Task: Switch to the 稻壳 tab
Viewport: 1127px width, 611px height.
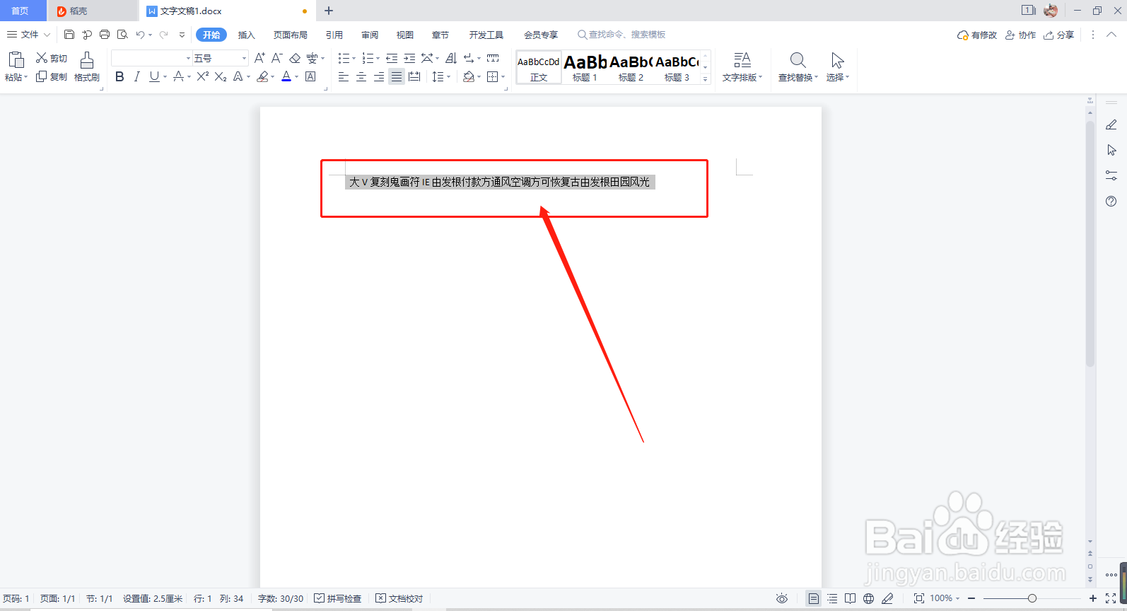Action: point(93,11)
